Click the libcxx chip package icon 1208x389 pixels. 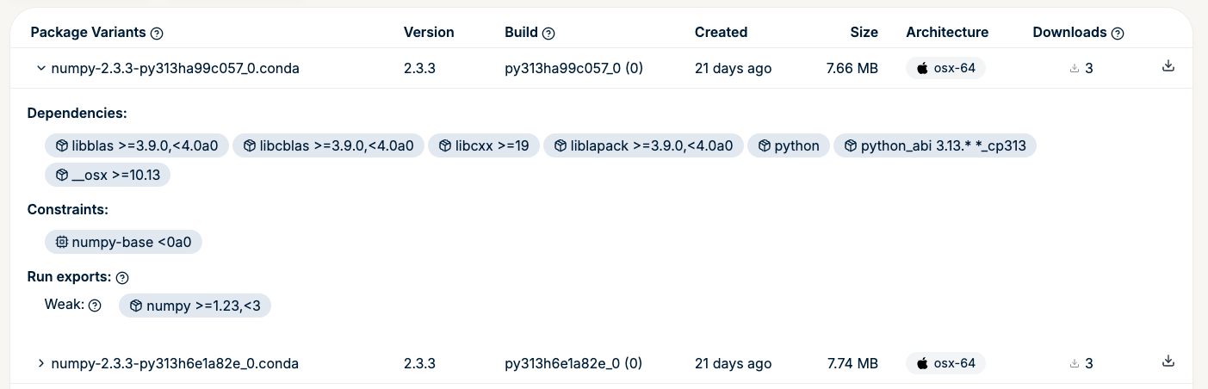click(445, 145)
